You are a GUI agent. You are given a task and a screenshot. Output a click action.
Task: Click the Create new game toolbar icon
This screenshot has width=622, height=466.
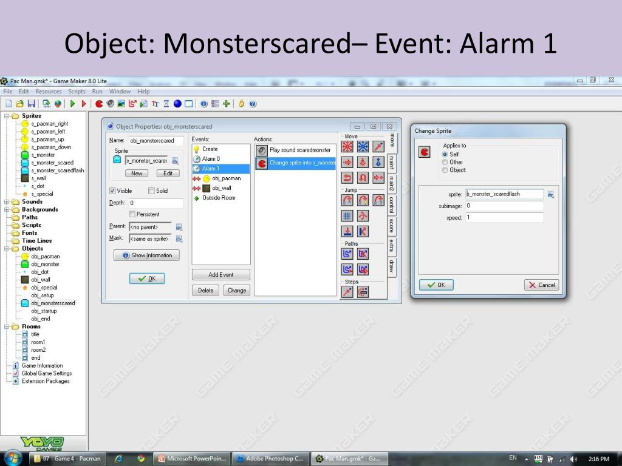pos(9,104)
